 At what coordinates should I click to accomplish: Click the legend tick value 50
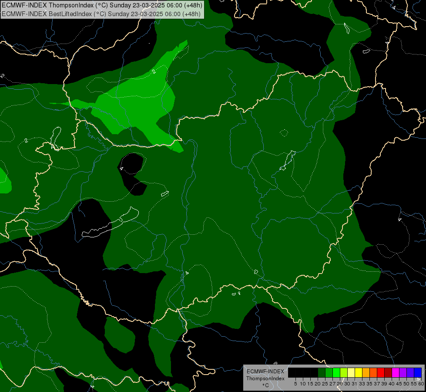coord(406,384)
